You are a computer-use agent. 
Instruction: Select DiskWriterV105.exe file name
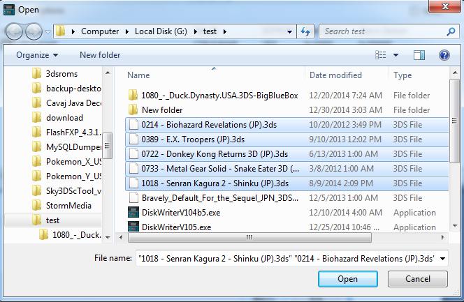[176, 227]
